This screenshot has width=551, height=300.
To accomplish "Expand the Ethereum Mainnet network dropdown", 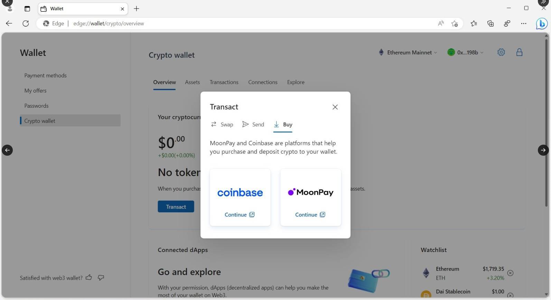I will (x=408, y=52).
